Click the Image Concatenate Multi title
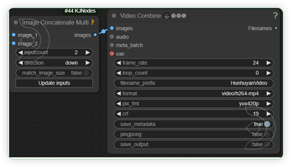 pyautogui.click(x=55, y=22)
